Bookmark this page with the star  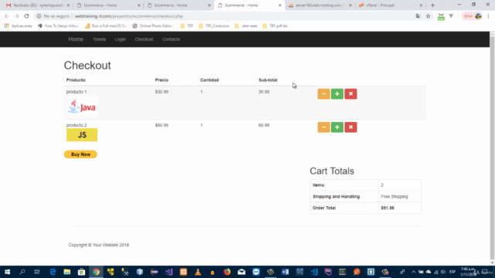[428, 16]
